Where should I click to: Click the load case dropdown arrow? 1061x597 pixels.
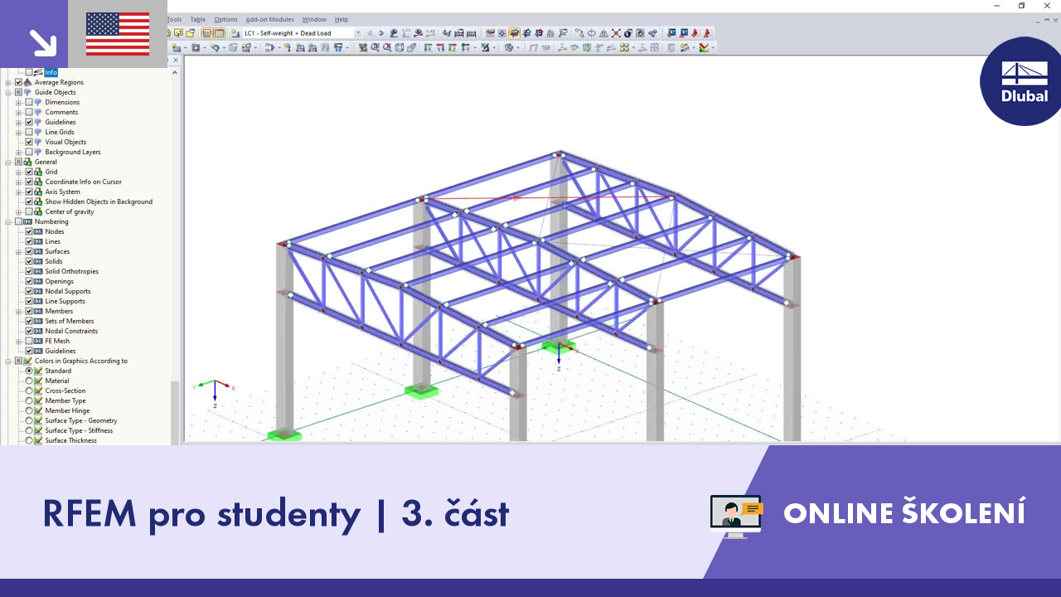coord(358,33)
